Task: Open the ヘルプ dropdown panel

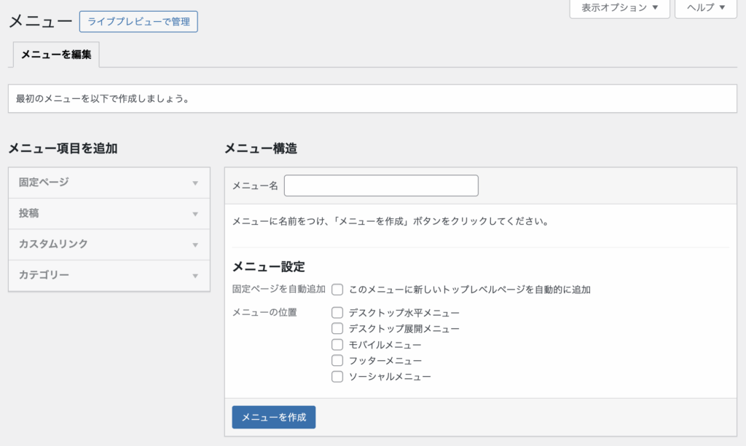Action: (x=706, y=8)
